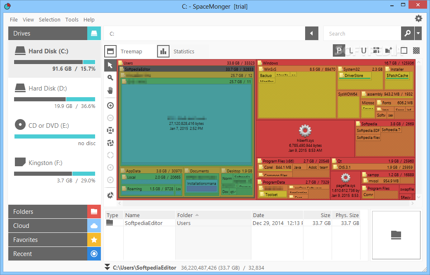
Task: Open the Favorites panel
Action: click(x=48, y=239)
